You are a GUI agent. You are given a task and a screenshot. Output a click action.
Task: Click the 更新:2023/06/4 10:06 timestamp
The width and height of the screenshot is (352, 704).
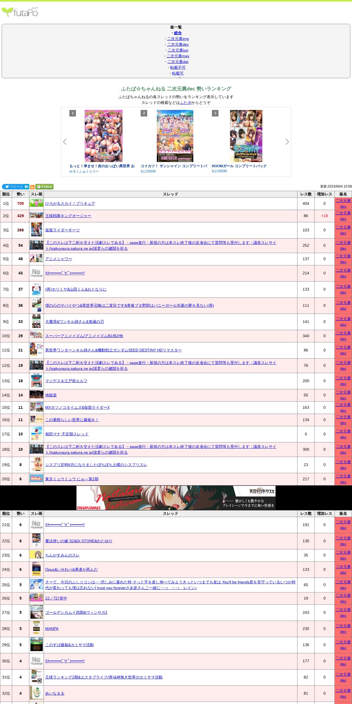point(336,186)
